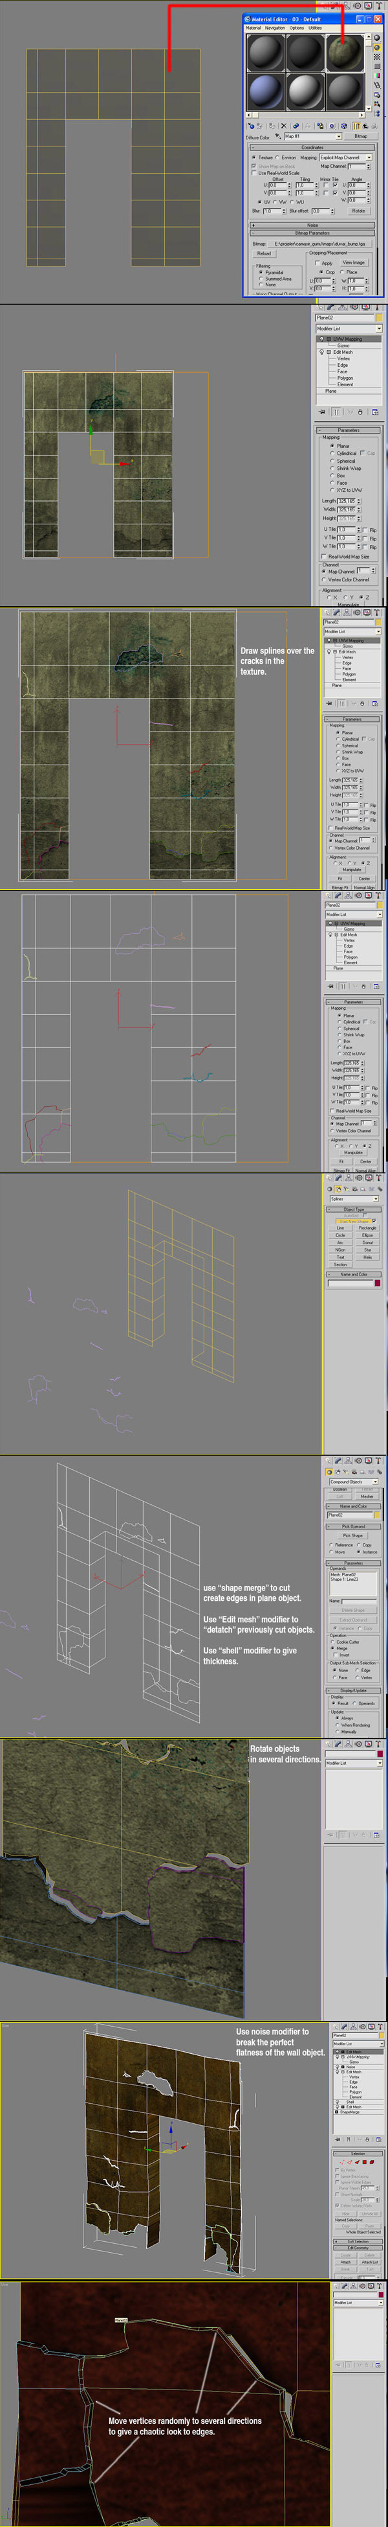Collapse the Name and Color rollout above Plane02
Image resolution: width=388 pixels, height=2527 pixels.
click(354, 1507)
